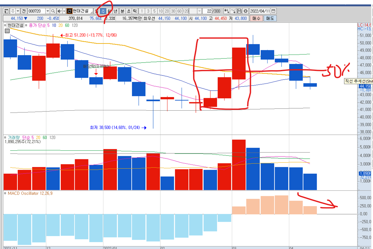Click the 현대건설 chart label button

16,25
